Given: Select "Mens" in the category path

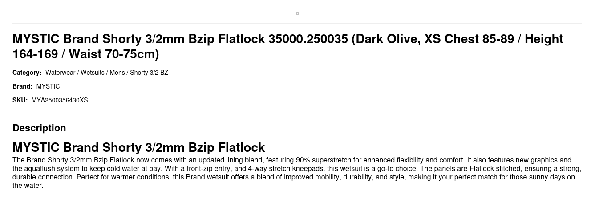Looking at the screenshot, I should coord(117,73).
